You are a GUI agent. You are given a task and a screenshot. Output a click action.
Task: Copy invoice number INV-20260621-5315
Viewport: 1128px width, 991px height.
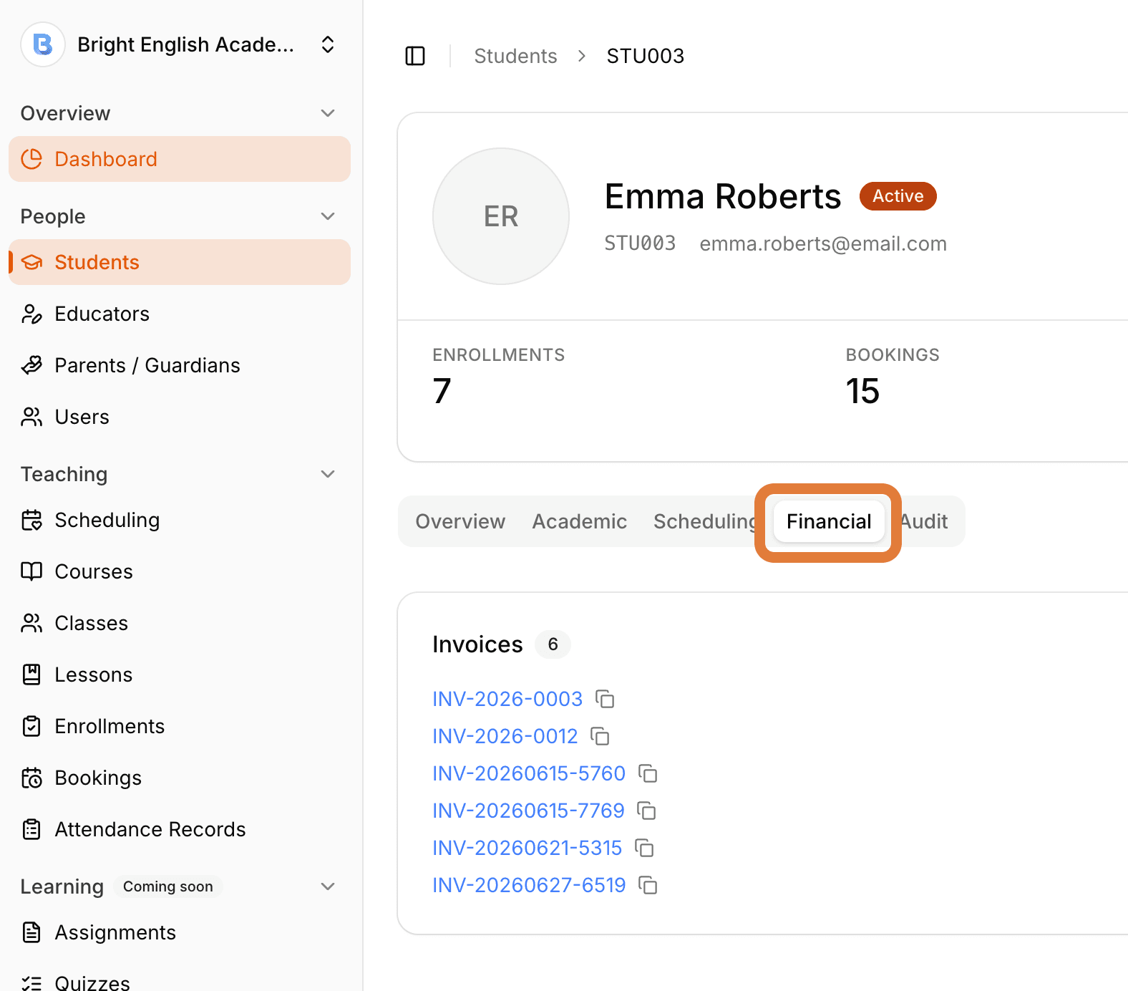coord(644,848)
